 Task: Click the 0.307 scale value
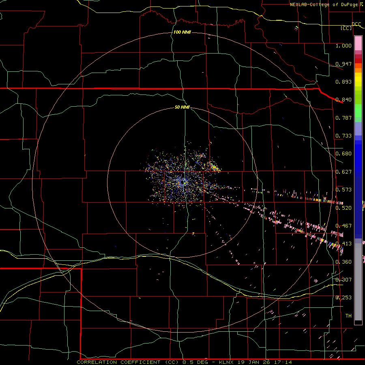(x=344, y=279)
